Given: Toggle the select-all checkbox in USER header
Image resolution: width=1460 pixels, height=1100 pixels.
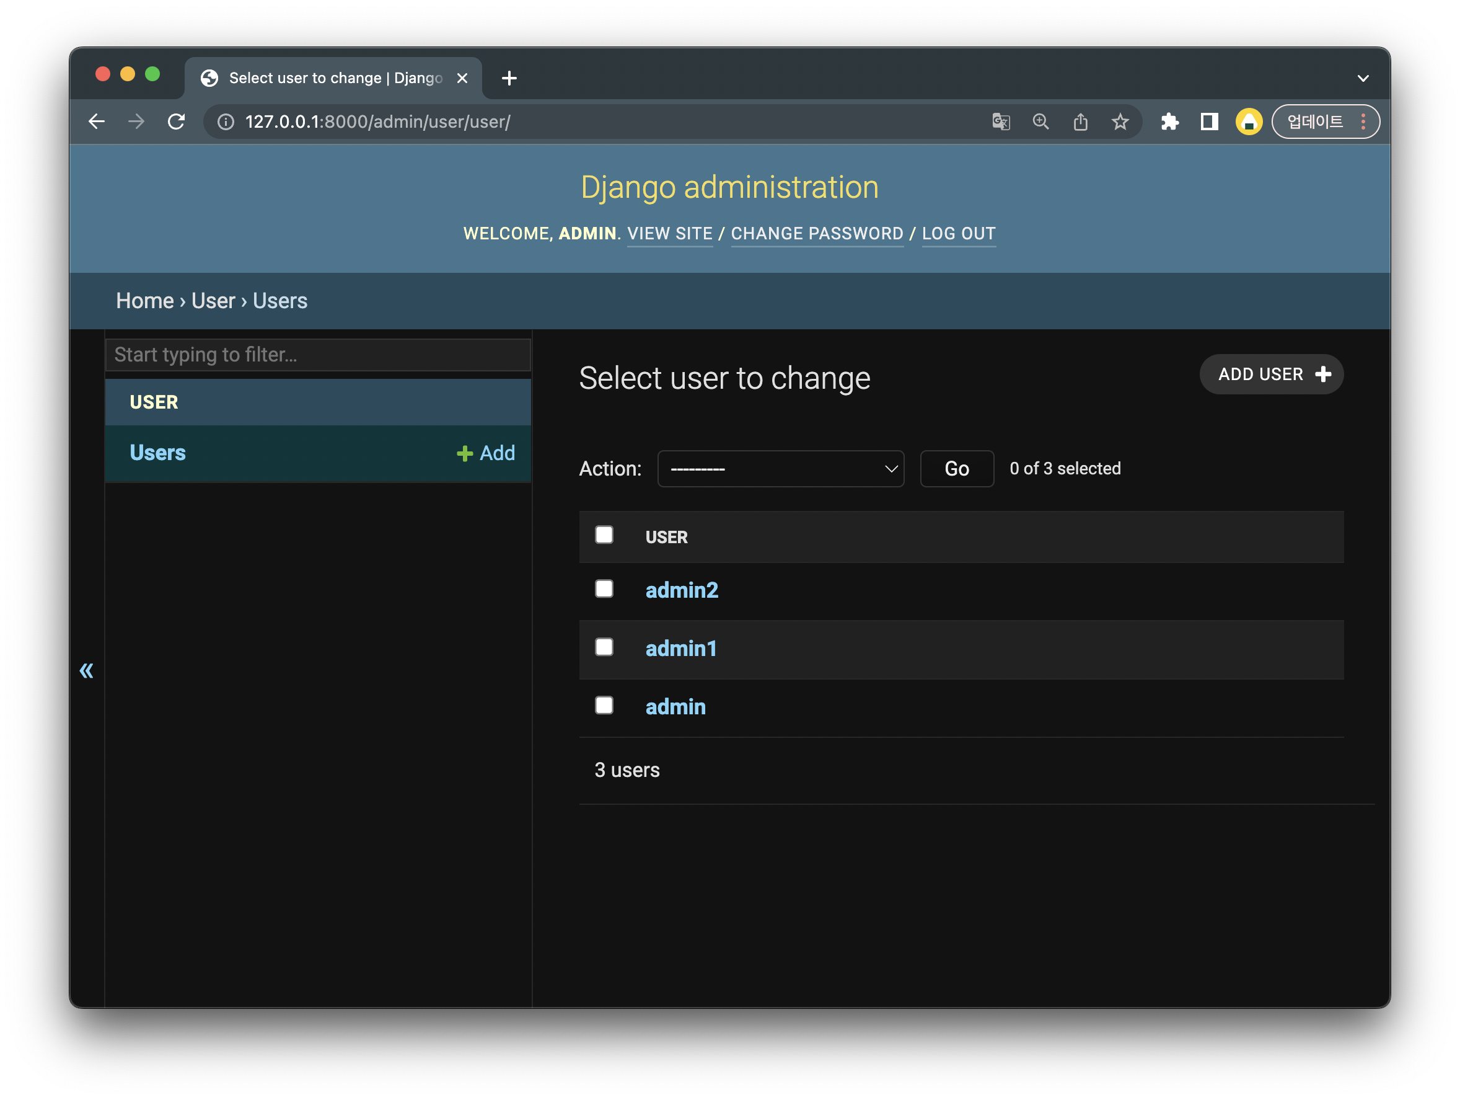Looking at the screenshot, I should click(604, 535).
